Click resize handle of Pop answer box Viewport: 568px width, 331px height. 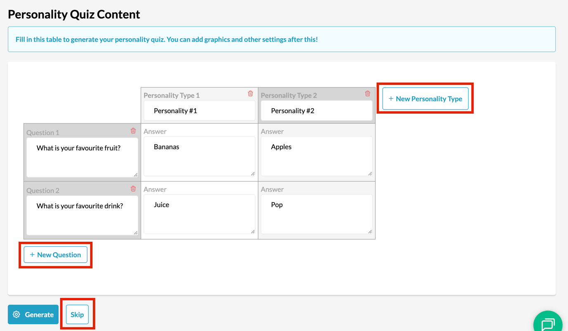(370, 232)
